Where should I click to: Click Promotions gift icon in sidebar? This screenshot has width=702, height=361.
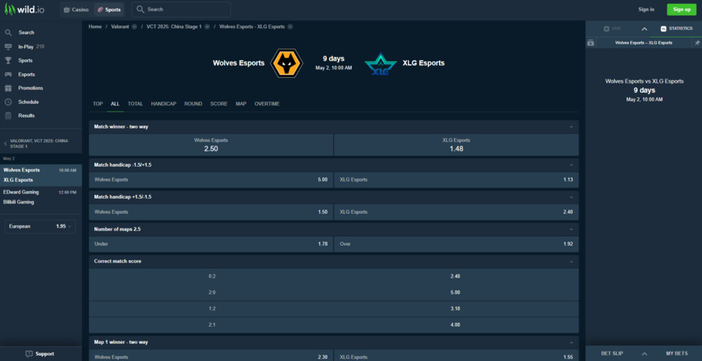9,88
